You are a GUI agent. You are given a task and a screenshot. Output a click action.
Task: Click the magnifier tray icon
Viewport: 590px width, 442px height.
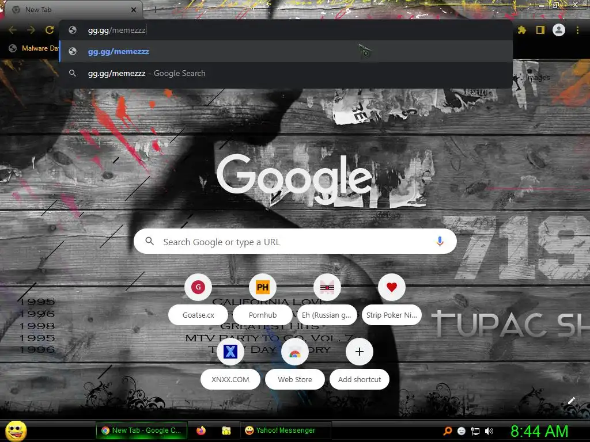(x=447, y=431)
